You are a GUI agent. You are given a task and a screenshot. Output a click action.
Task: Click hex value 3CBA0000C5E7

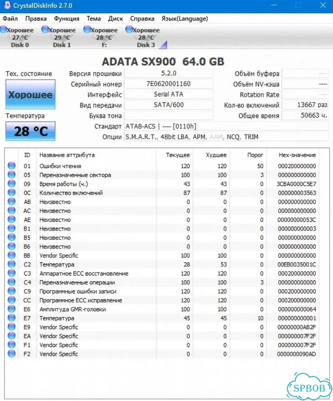click(x=296, y=184)
